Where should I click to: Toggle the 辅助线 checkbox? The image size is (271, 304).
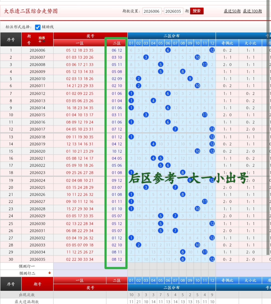tap(38, 27)
